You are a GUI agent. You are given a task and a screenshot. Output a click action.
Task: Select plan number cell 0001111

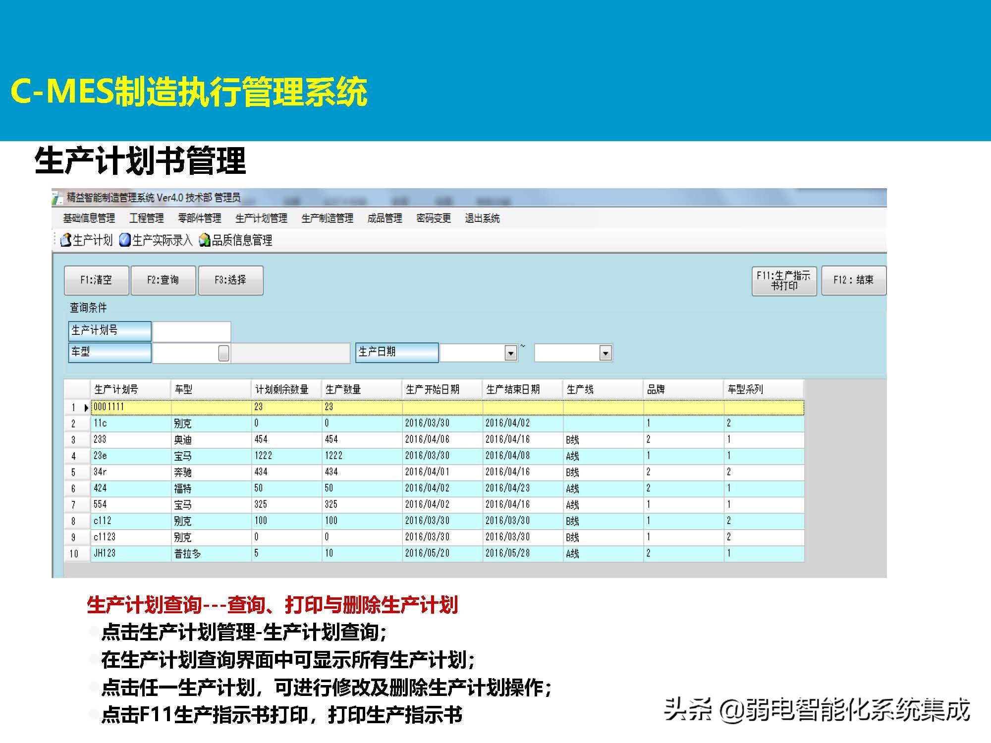pyautogui.click(x=131, y=407)
